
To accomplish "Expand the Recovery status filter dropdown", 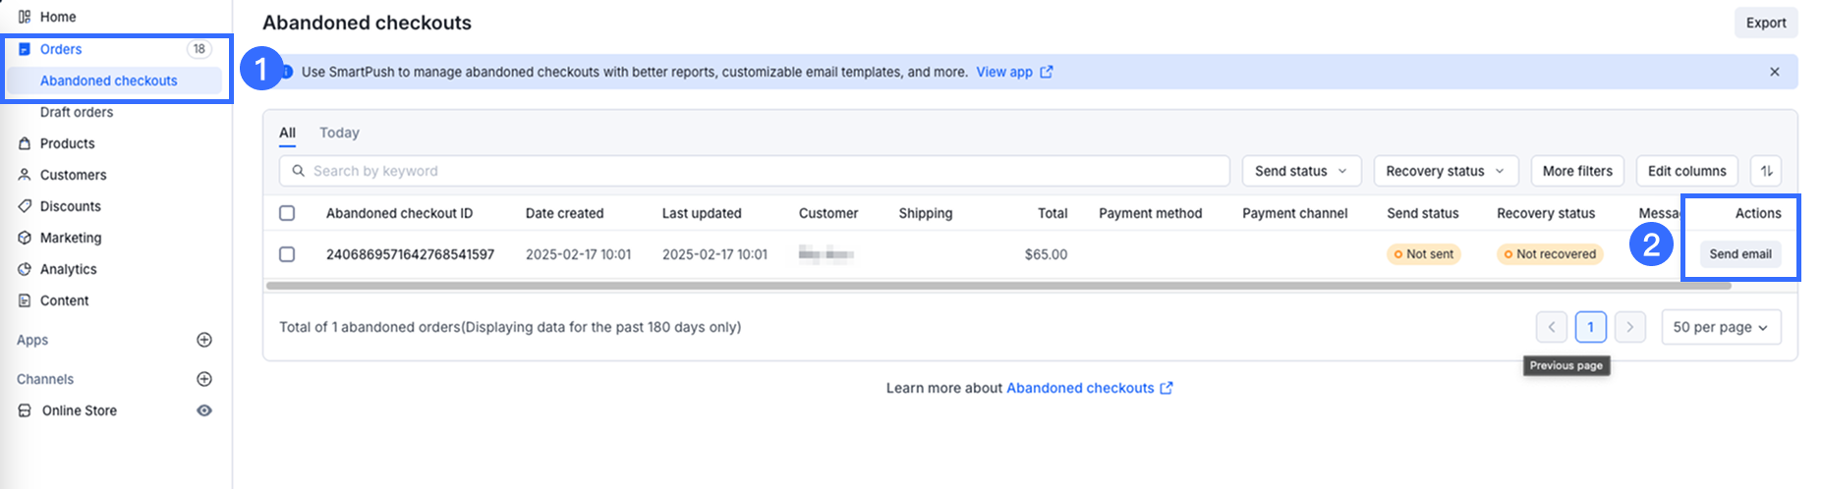I will (1445, 171).
